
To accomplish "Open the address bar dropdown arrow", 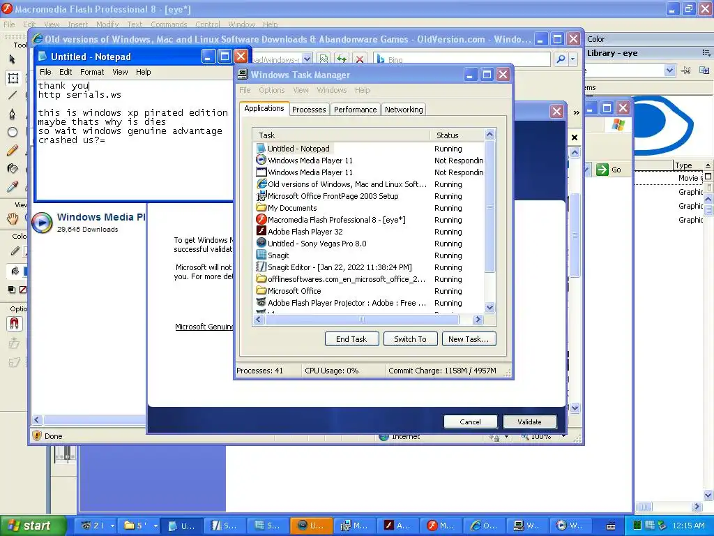I will 307,59.
